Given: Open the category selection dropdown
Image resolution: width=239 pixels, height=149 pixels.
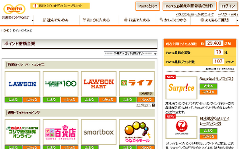Looking at the screenshot, I should 131,53.
